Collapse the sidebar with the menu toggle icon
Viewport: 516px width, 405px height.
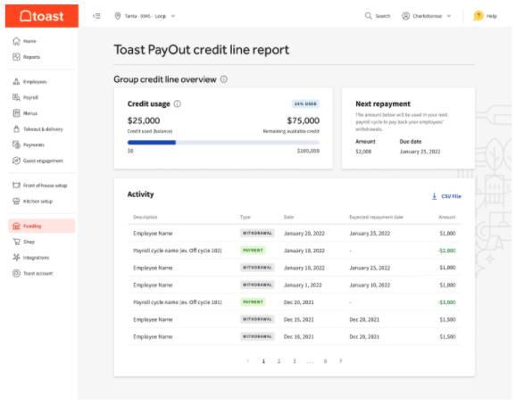[96, 16]
